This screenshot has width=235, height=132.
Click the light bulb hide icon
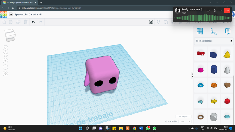click(158, 22)
